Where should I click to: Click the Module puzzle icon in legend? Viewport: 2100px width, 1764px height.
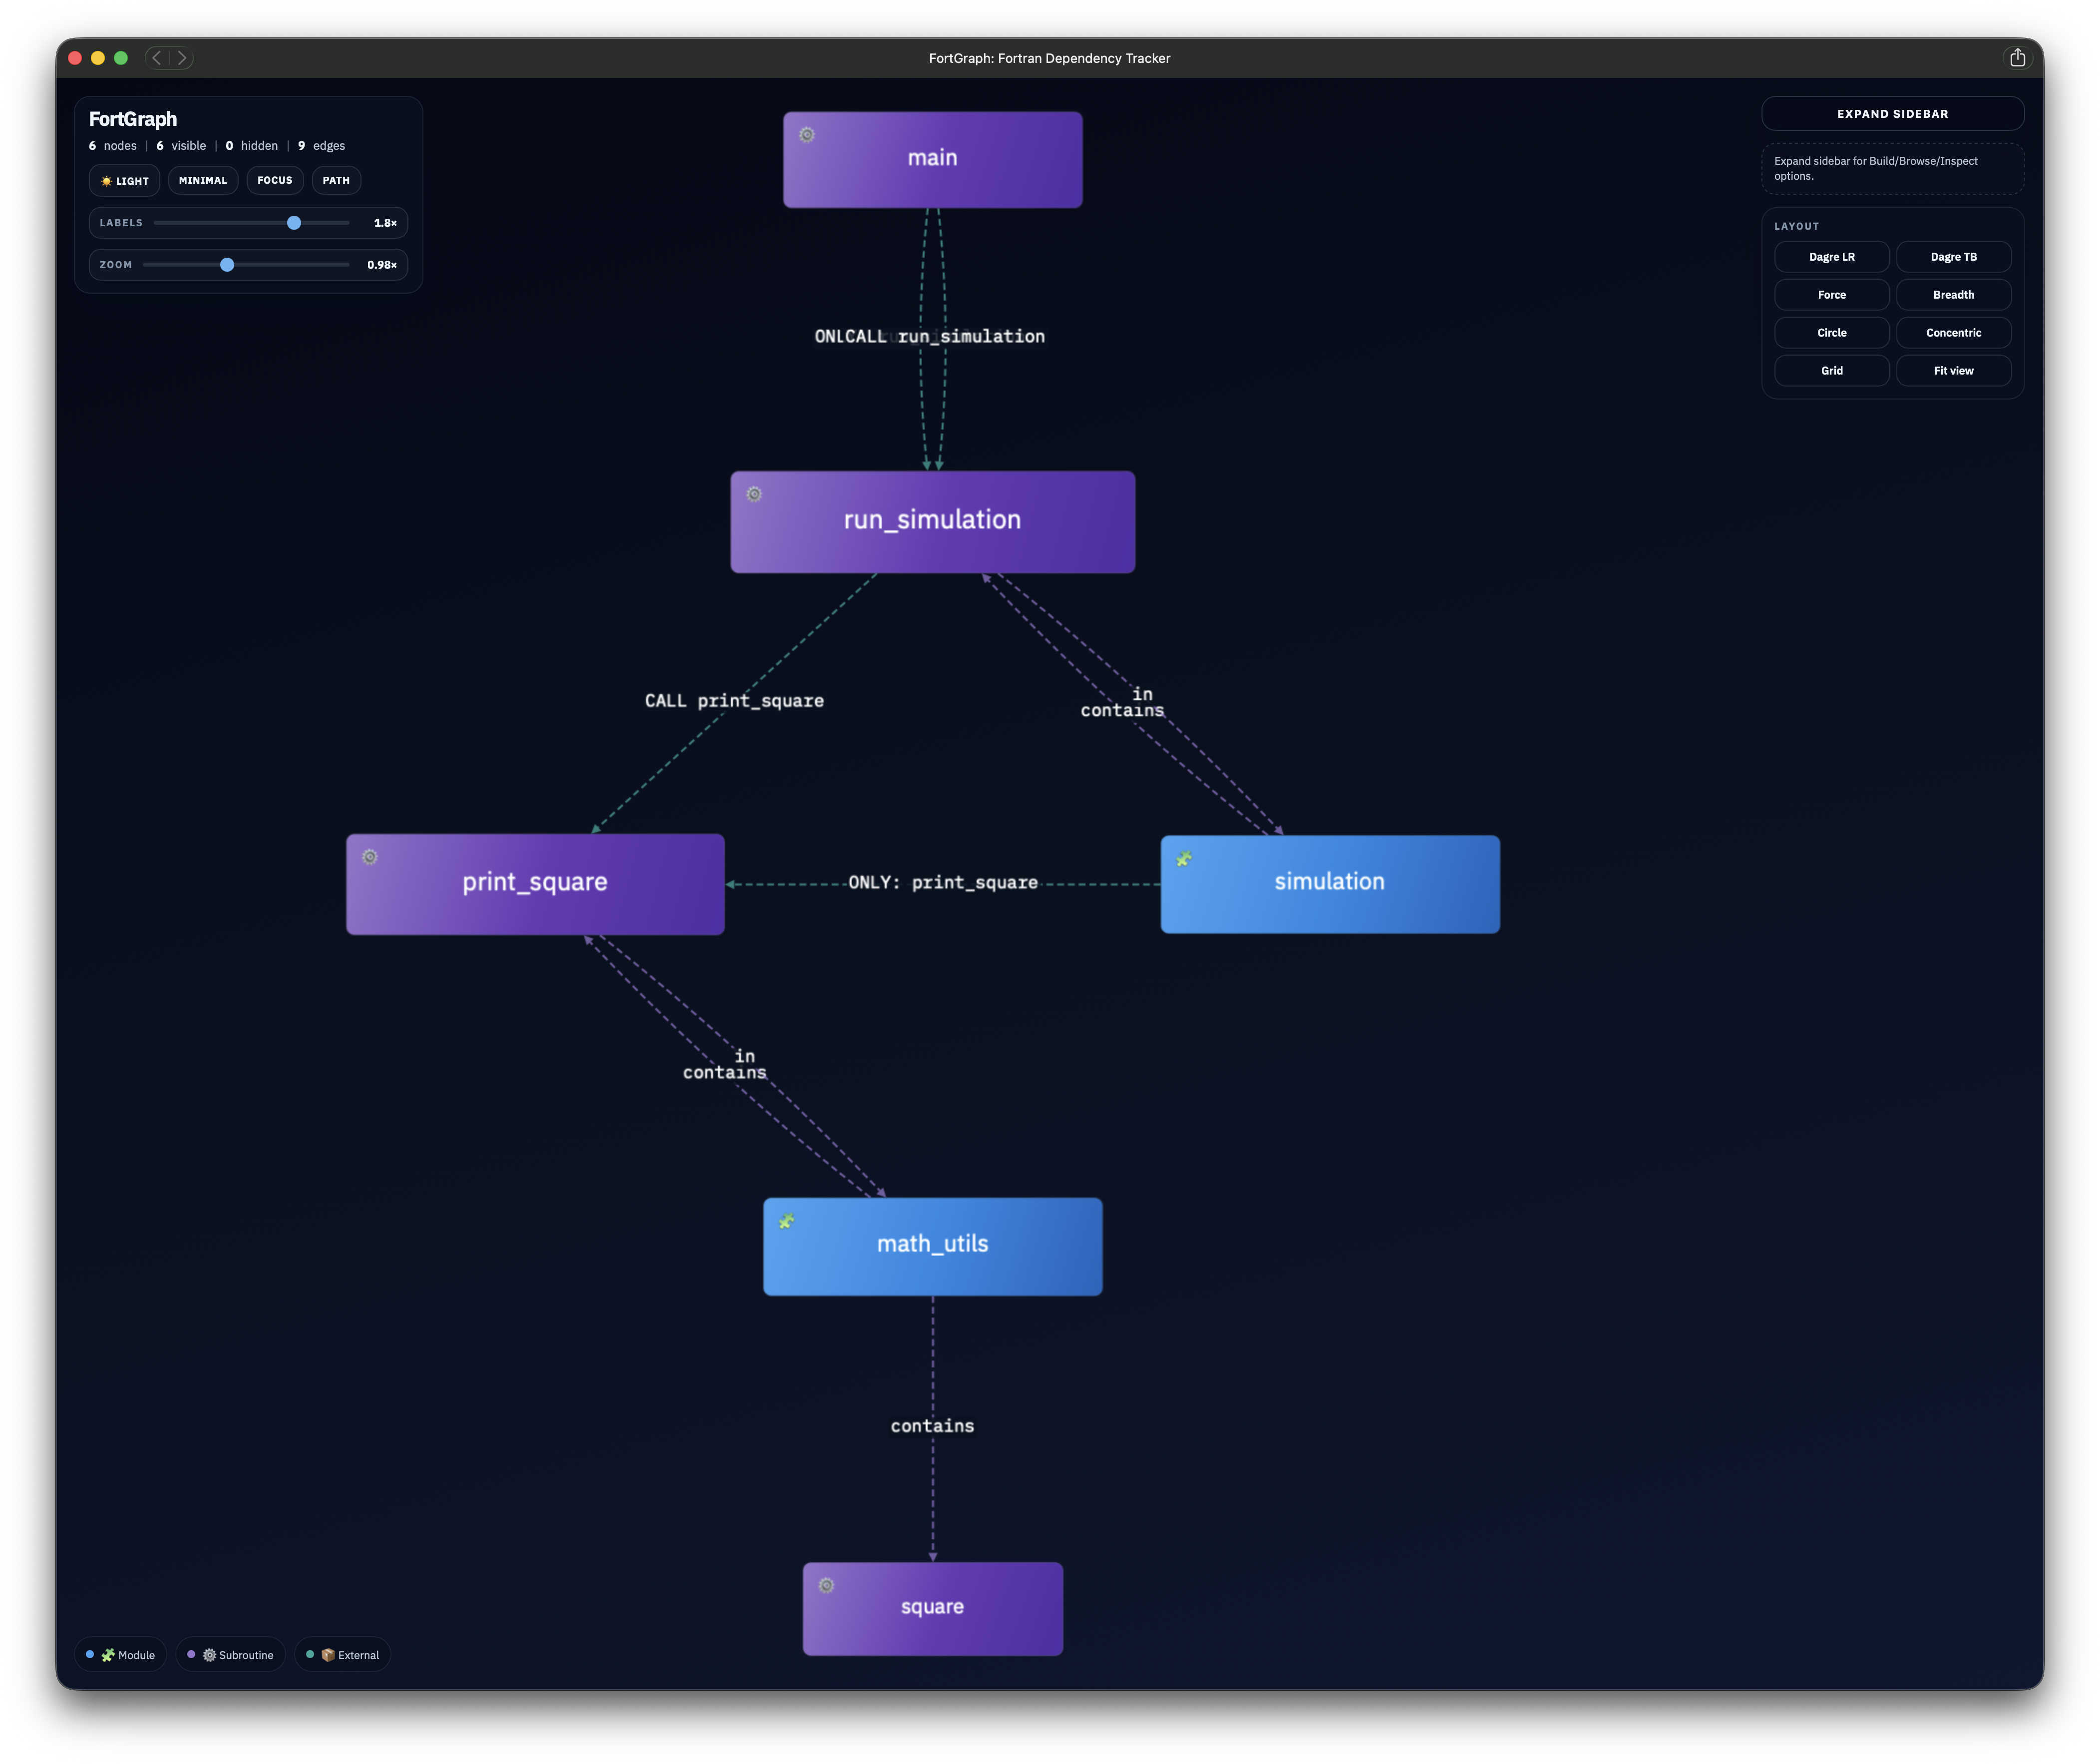pyautogui.click(x=108, y=1655)
